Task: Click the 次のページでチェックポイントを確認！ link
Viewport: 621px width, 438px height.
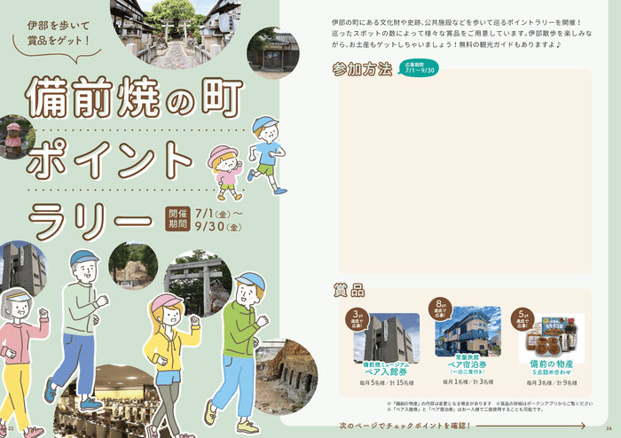Action: (405, 426)
